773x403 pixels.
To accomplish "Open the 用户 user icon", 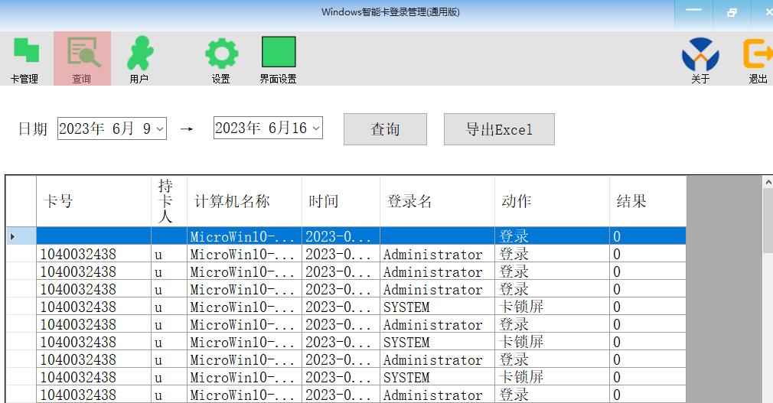I will tap(139, 58).
